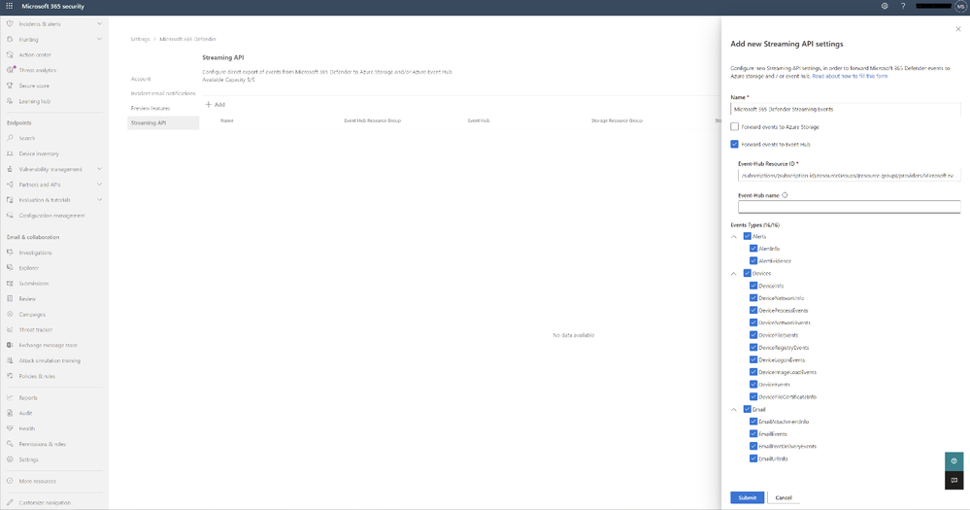Screen dimensions: 970x510
Task: Click the Audit sidebar icon
Action: [x=10, y=413]
